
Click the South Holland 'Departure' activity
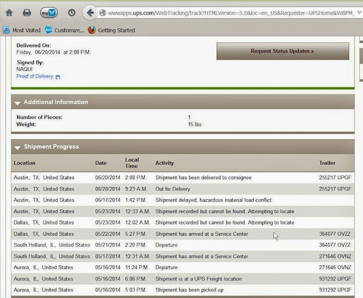166,245
